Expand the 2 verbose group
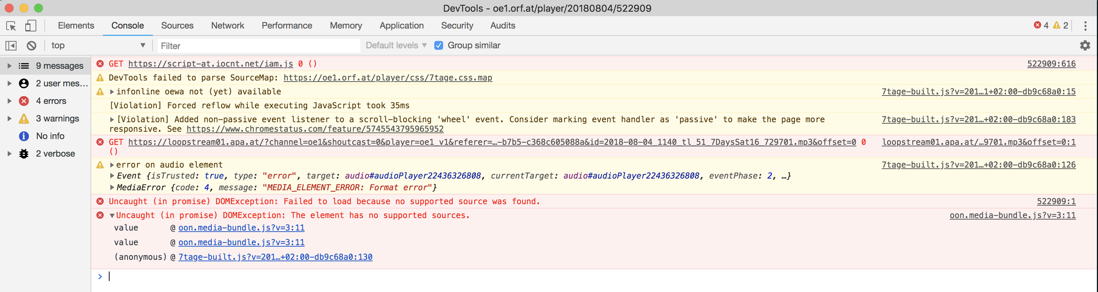The height and width of the screenshot is (292, 1098). 10,154
